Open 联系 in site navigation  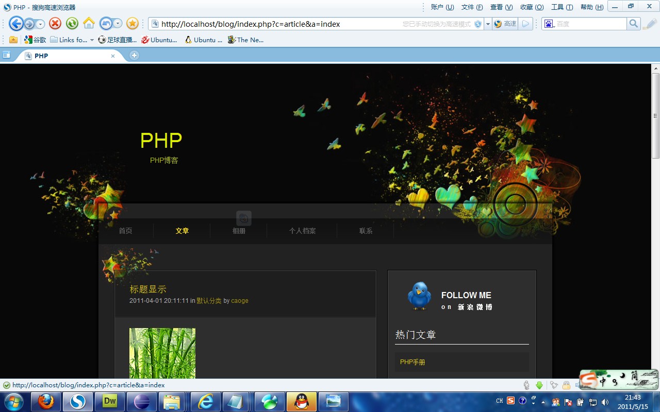366,231
